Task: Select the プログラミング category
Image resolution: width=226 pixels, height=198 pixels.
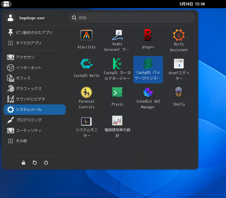Action: (x=34, y=120)
